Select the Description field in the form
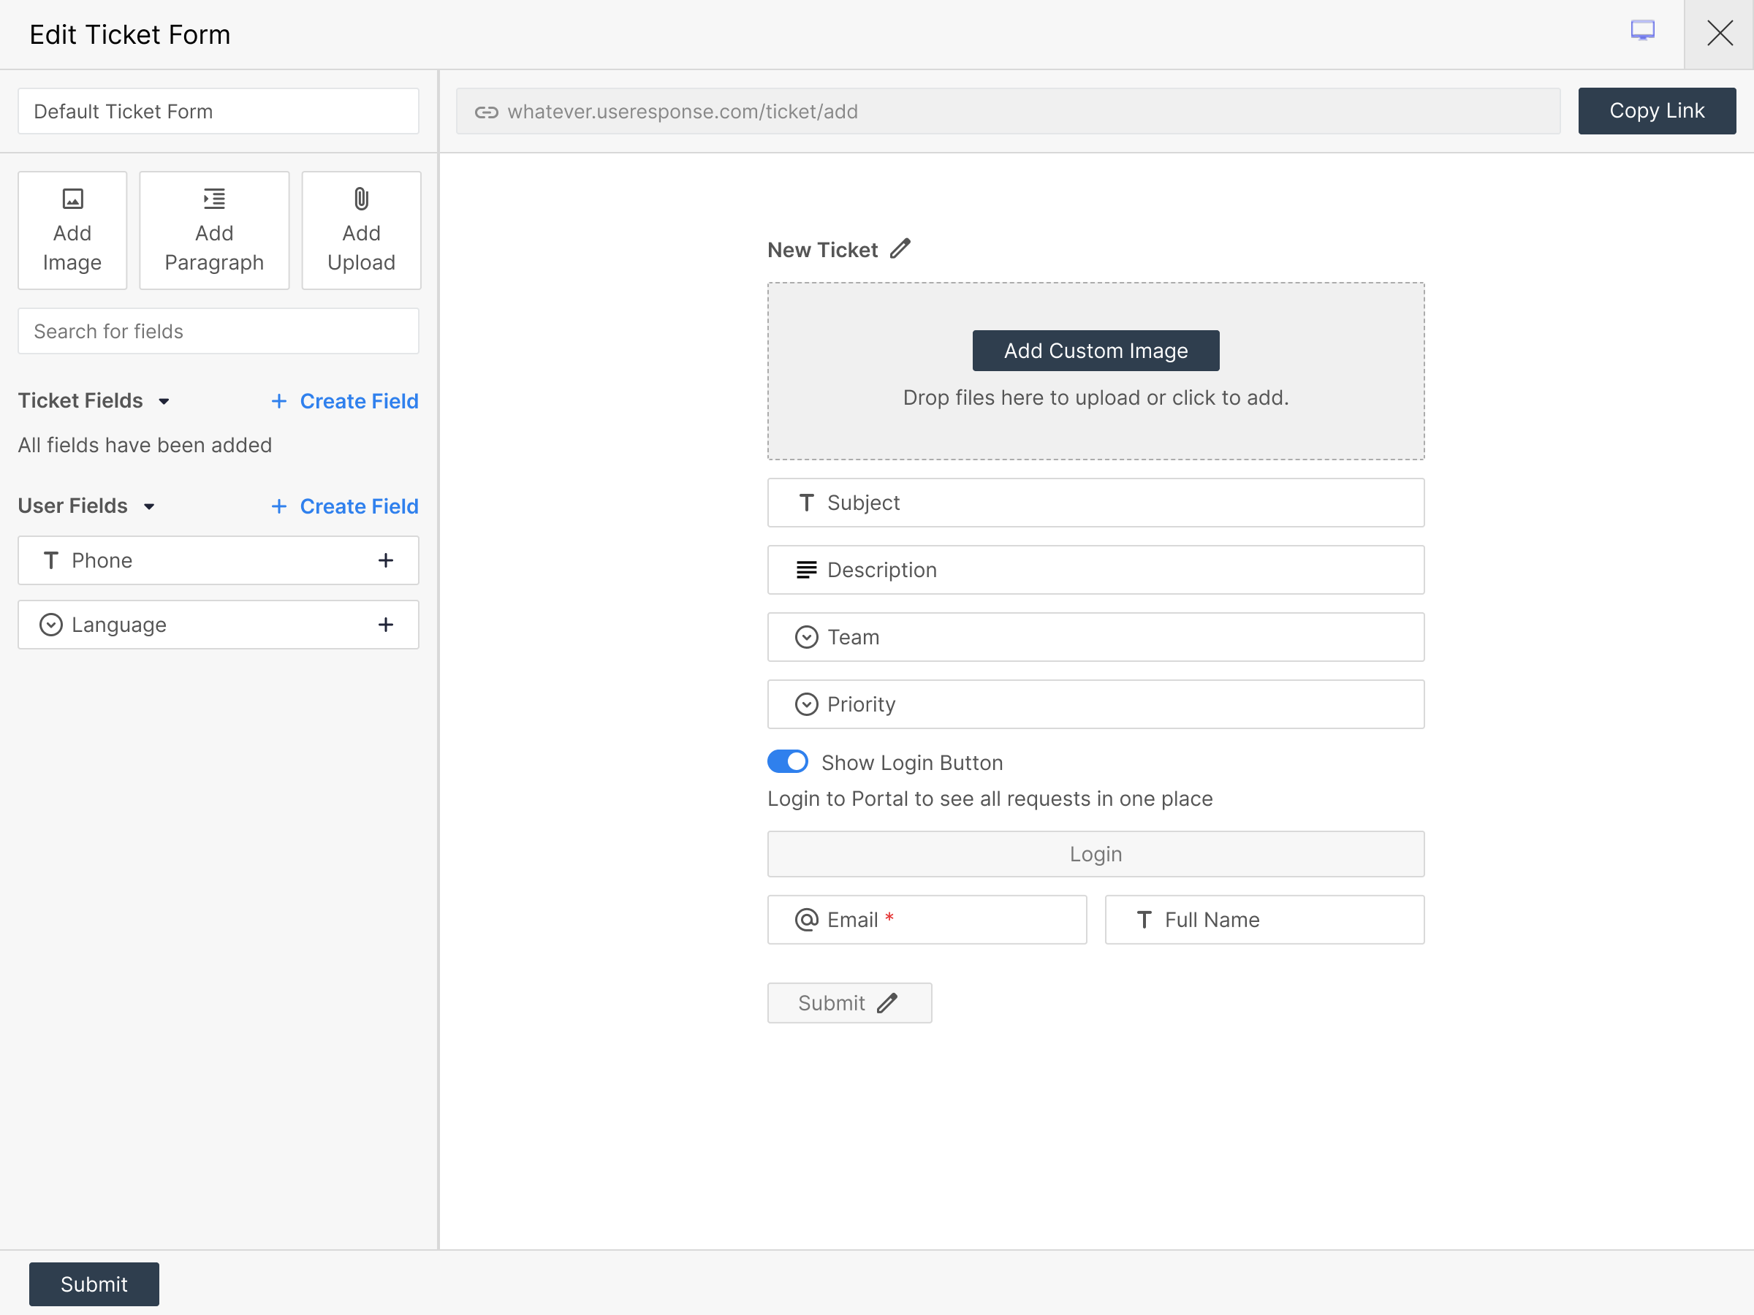Screen dimensions: 1754x1315 (x=1096, y=570)
